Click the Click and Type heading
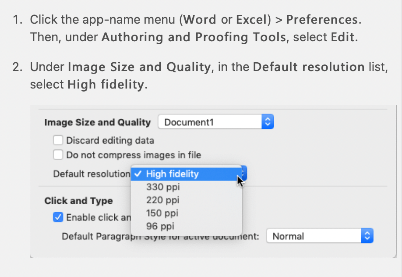 (x=78, y=200)
